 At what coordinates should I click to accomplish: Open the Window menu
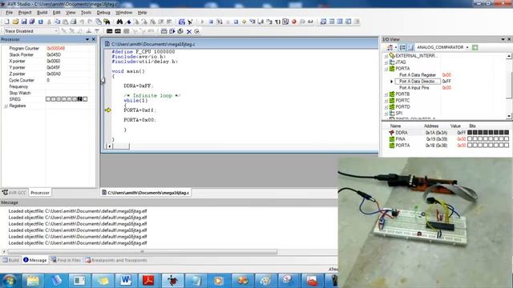pyautogui.click(x=123, y=13)
